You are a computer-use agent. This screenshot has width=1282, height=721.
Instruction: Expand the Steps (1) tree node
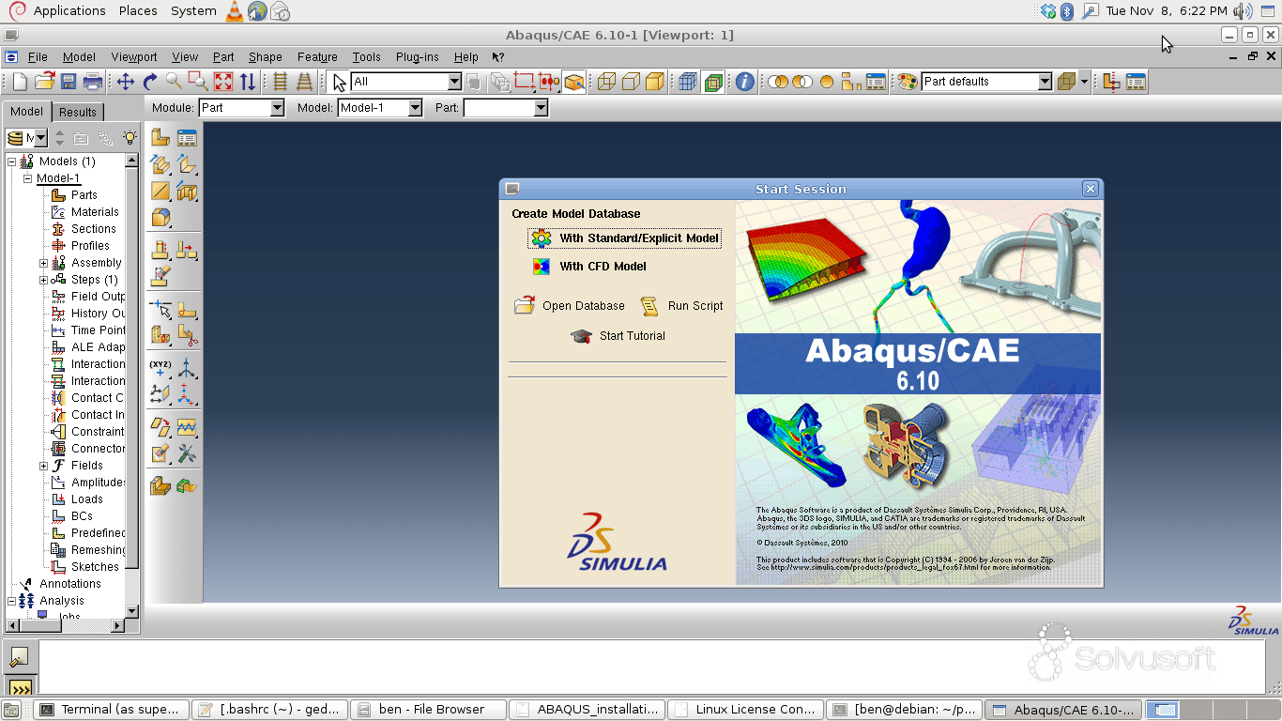point(43,280)
